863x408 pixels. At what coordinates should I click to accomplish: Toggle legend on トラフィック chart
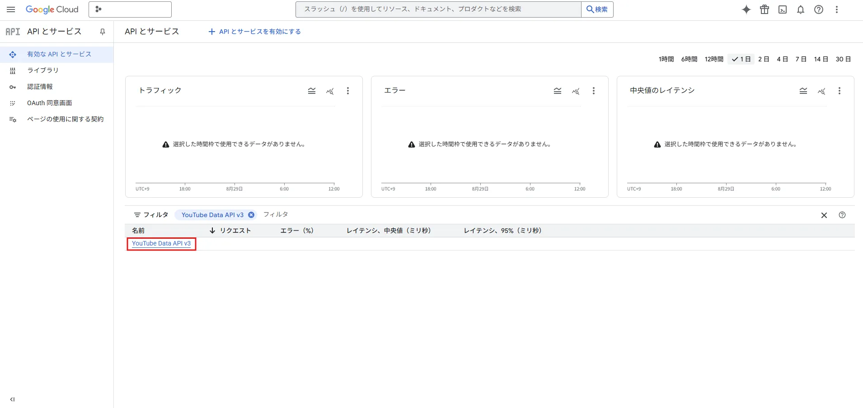312,91
